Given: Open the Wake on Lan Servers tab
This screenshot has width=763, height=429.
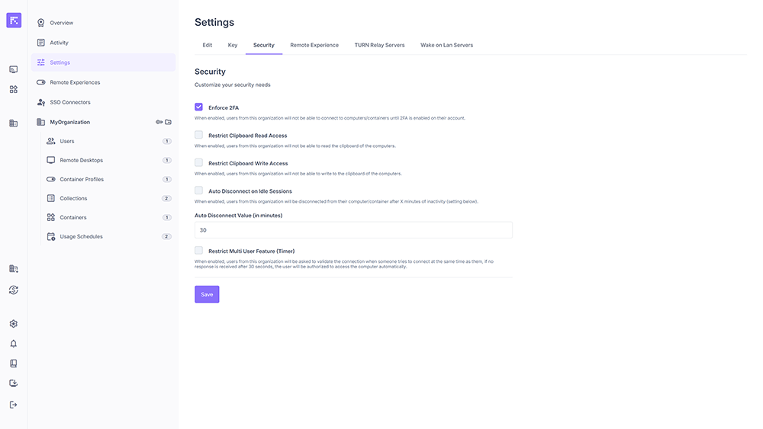Looking at the screenshot, I should click(x=446, y=45).
